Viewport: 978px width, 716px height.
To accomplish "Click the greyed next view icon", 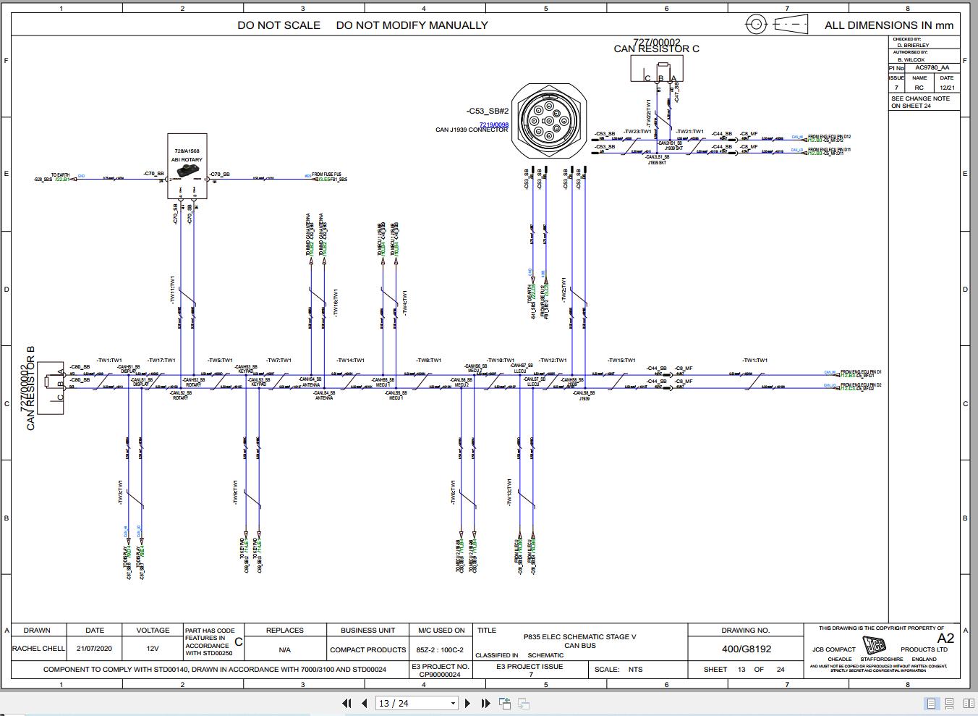I will tap(524, 703).
